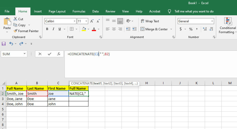Copy selection using Copy icon
The image size is (237, 129).
point(15,25)
